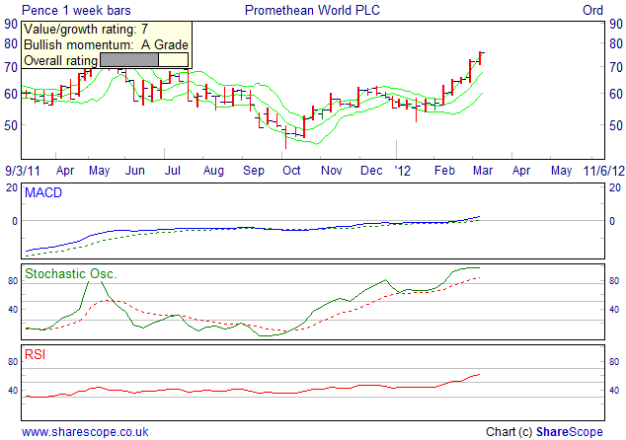Viewport: 626px width, 440px height.
Task: Click the 80 level on Stochastic right axis
Action: (x=614, y=281)
